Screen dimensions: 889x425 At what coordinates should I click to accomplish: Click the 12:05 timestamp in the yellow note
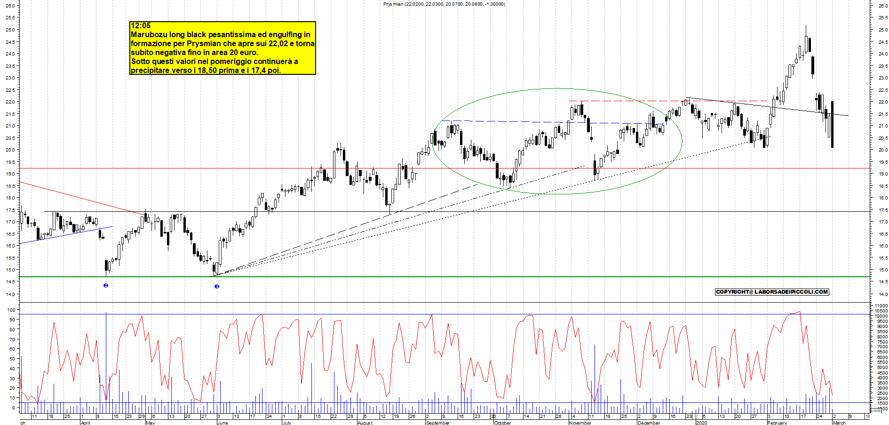pos(141,25)
